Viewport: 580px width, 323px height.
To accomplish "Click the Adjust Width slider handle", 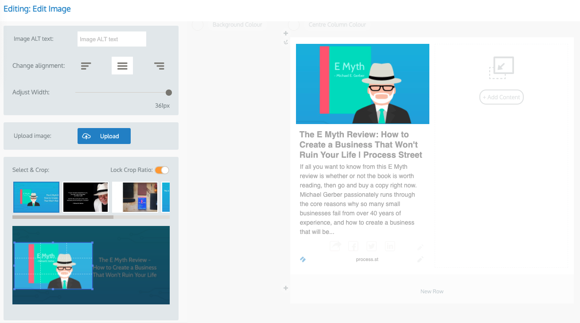I will coord(169,93).
